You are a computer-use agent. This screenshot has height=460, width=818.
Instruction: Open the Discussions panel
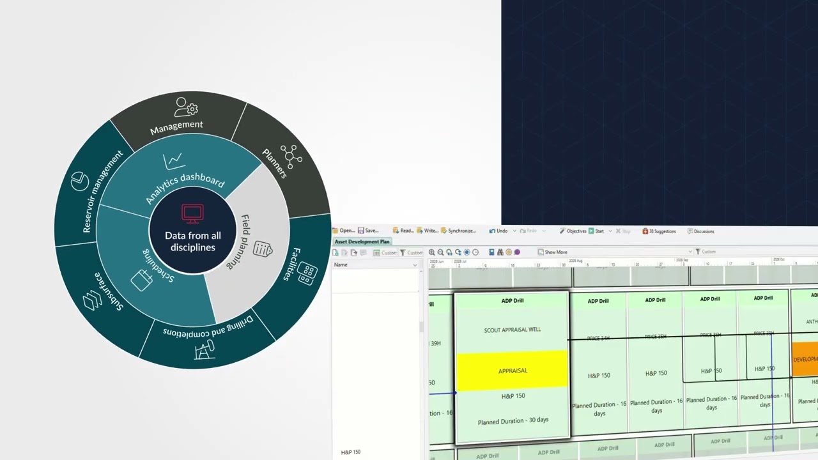700,231
